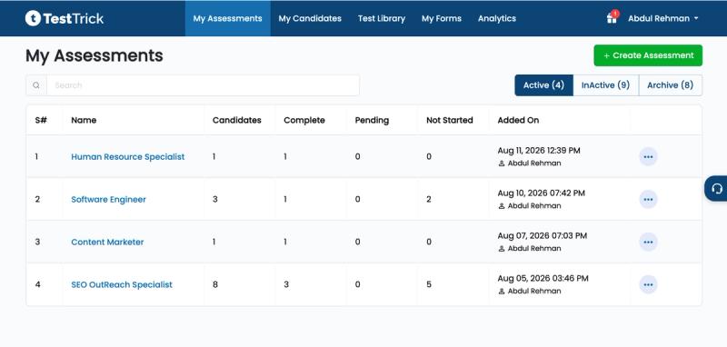Click not started count 5 for SEO OutReach
727x347 pixels.
(x=429, y=284)
